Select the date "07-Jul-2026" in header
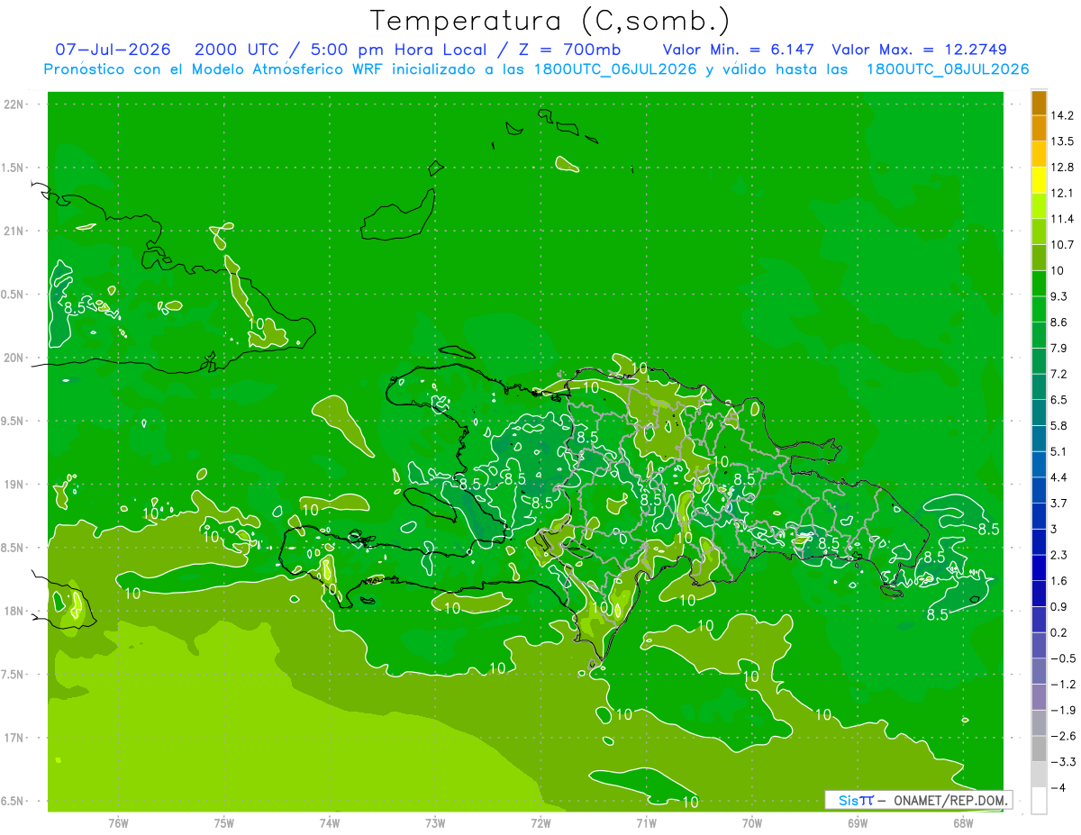Viewport: 1081px width, 835px height. (x=113, y=50)
